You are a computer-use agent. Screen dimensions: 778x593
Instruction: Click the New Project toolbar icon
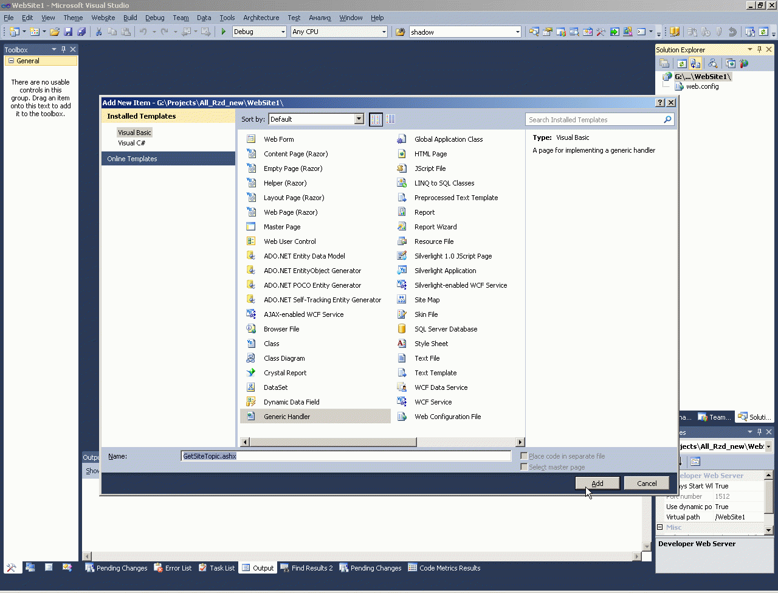tap(15, 32)
